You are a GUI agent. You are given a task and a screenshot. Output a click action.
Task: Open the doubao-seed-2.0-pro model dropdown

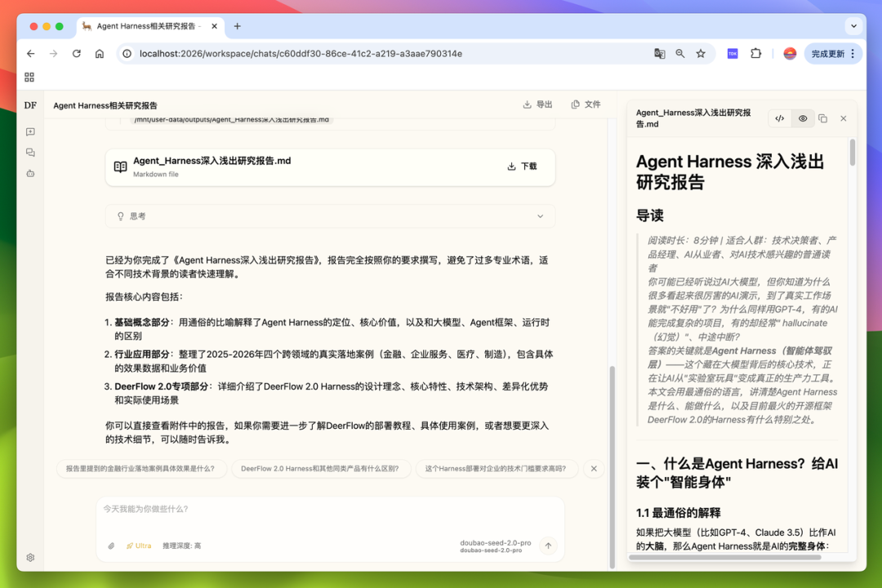coord(496,546)
